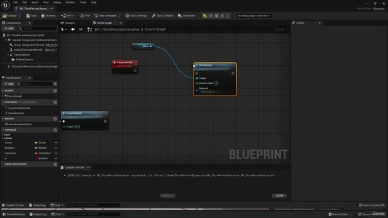Expand the Input variable category

2,134
